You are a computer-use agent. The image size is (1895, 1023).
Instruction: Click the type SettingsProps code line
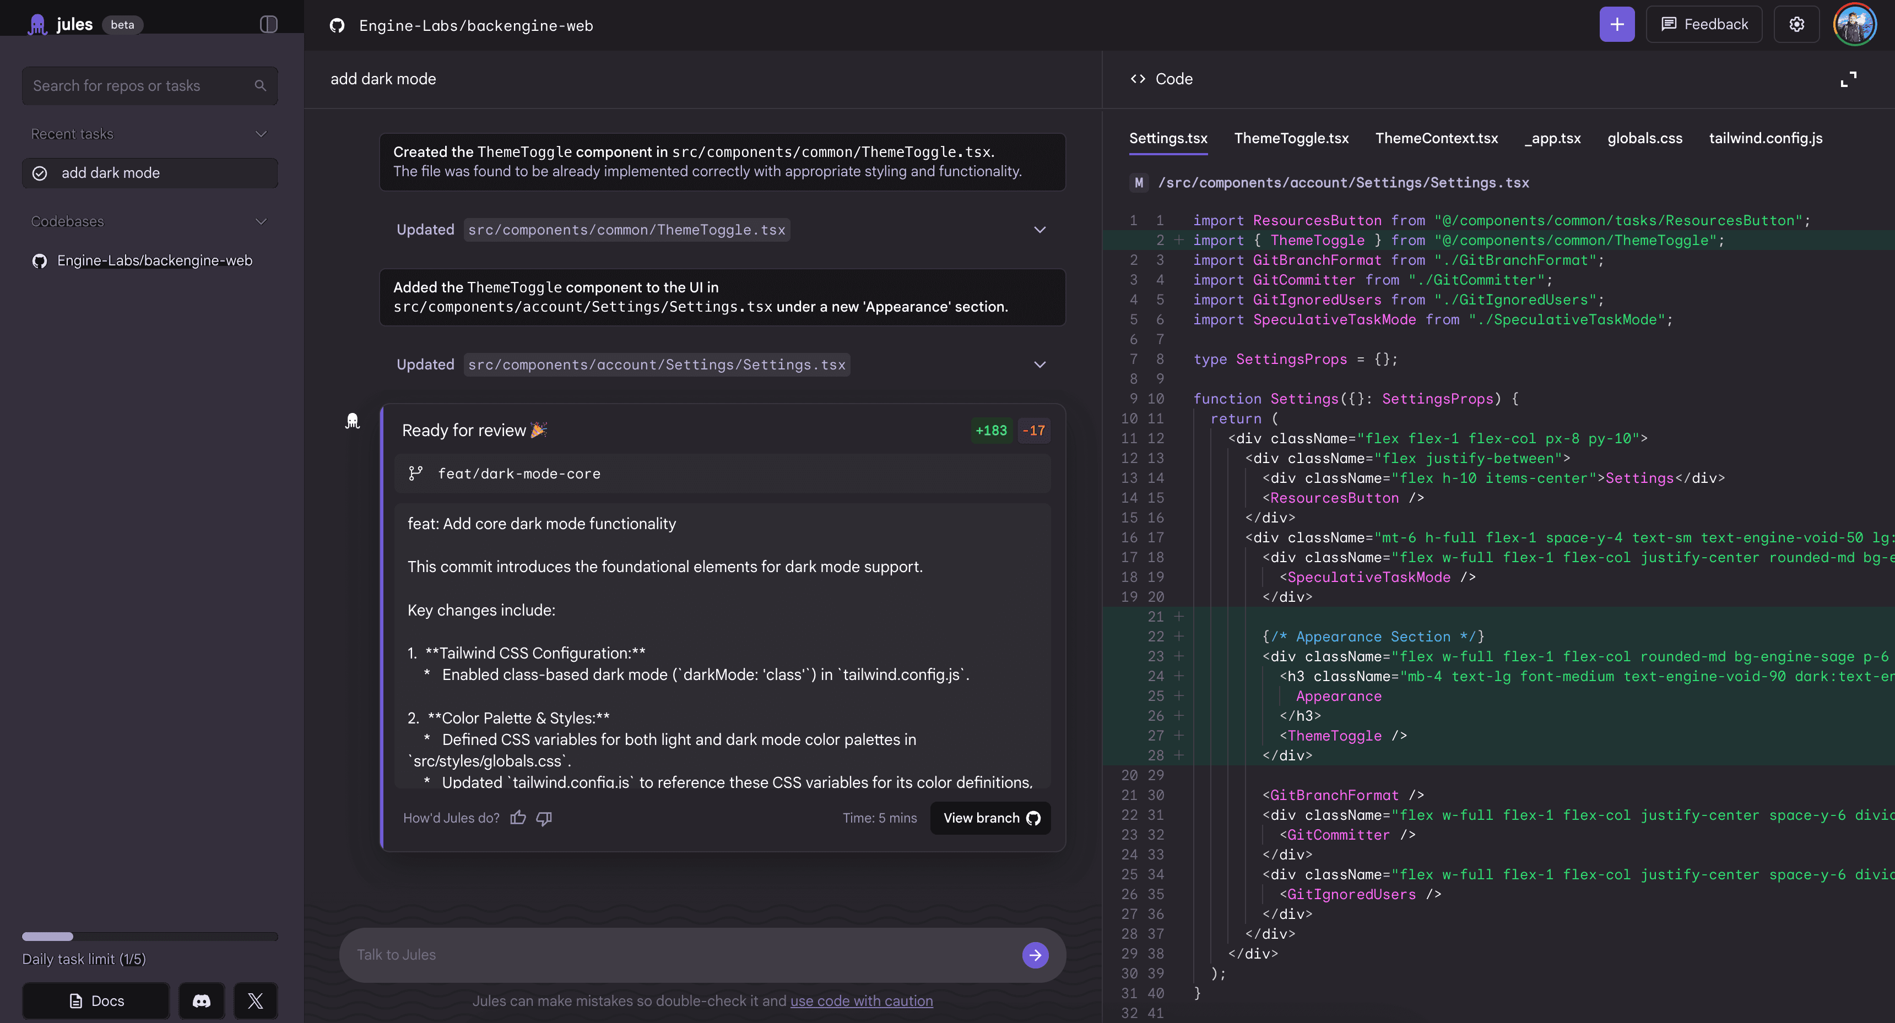click(x=1295, y=360)
